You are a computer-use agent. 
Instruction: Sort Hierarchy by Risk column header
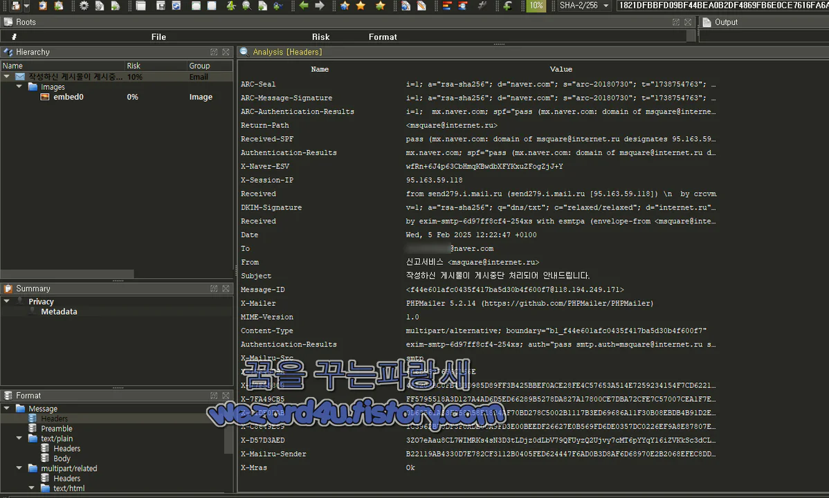(x=156, y=66)
